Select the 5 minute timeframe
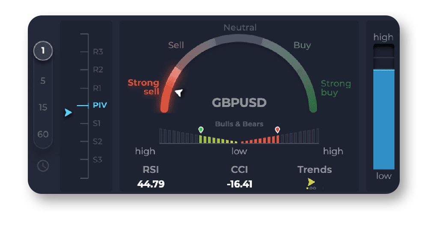Viewport: 428px width, 229px height. point(43,80)
